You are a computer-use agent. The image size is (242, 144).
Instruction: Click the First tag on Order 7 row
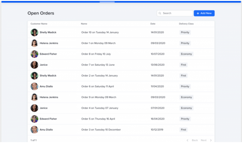pos(183,65)
